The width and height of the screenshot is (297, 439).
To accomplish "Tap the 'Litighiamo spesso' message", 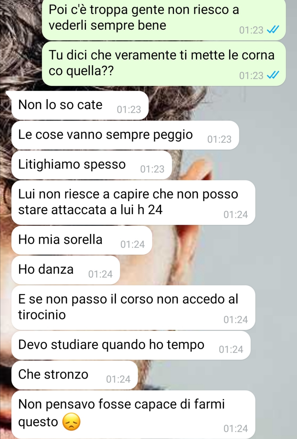I will tap(92, 165).
